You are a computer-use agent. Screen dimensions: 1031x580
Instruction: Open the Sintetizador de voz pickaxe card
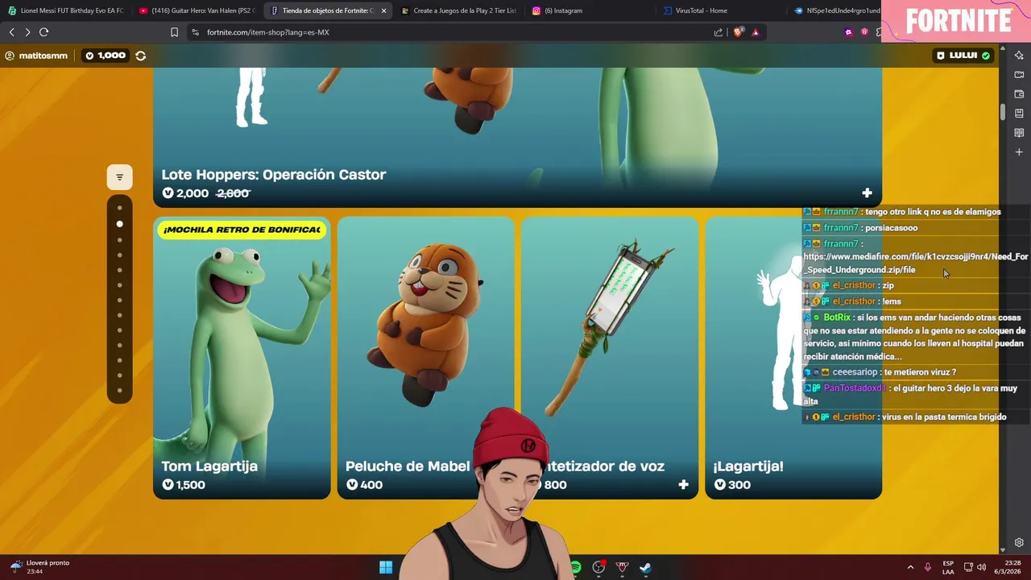pos(610,358)
